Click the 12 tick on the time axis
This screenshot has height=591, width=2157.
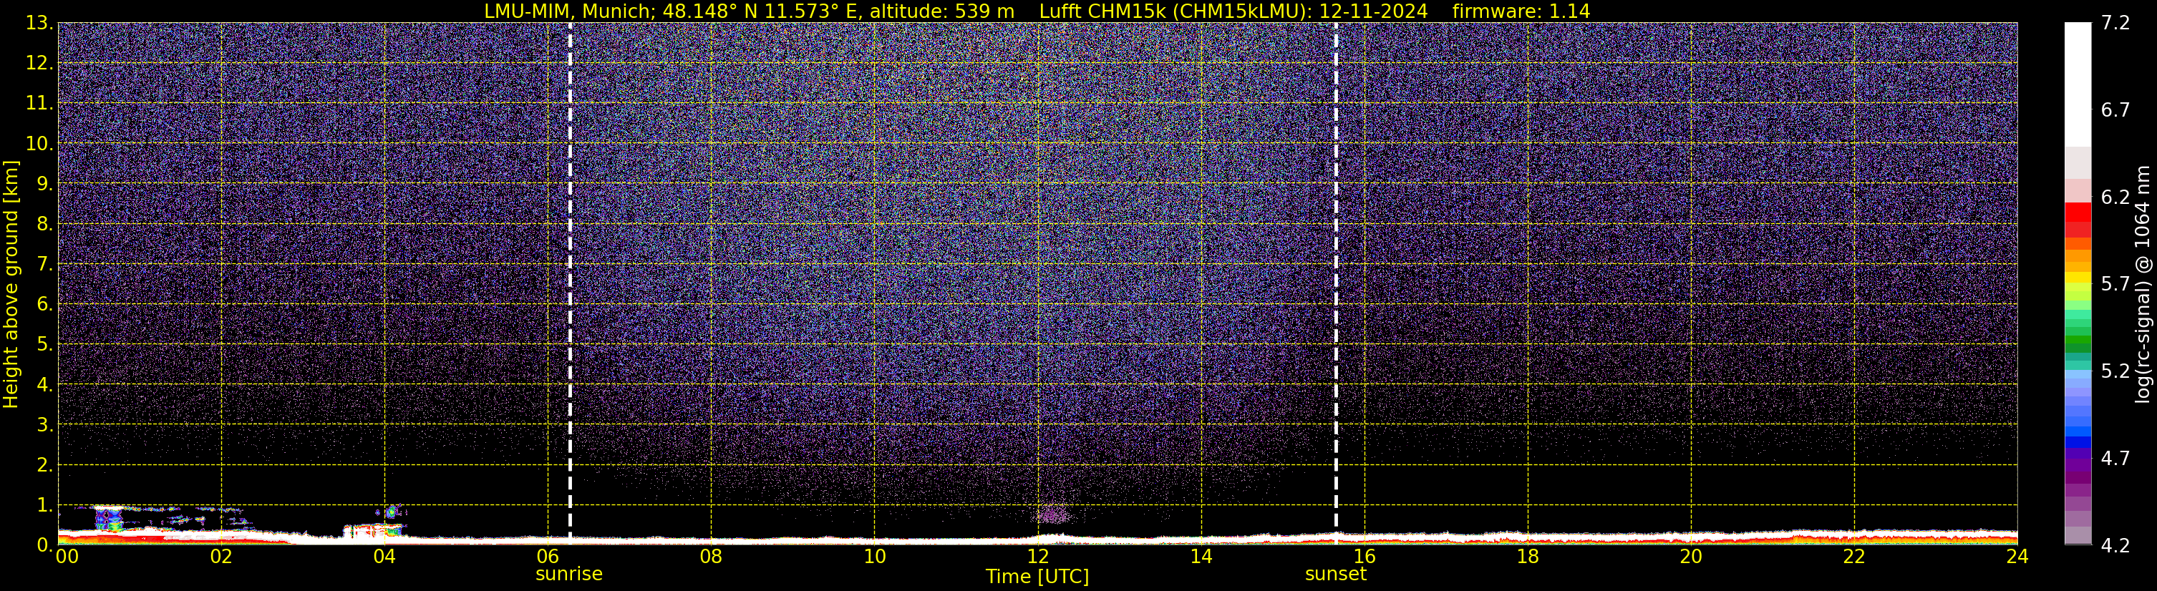pyautogui.click(x=1037, y=557)
